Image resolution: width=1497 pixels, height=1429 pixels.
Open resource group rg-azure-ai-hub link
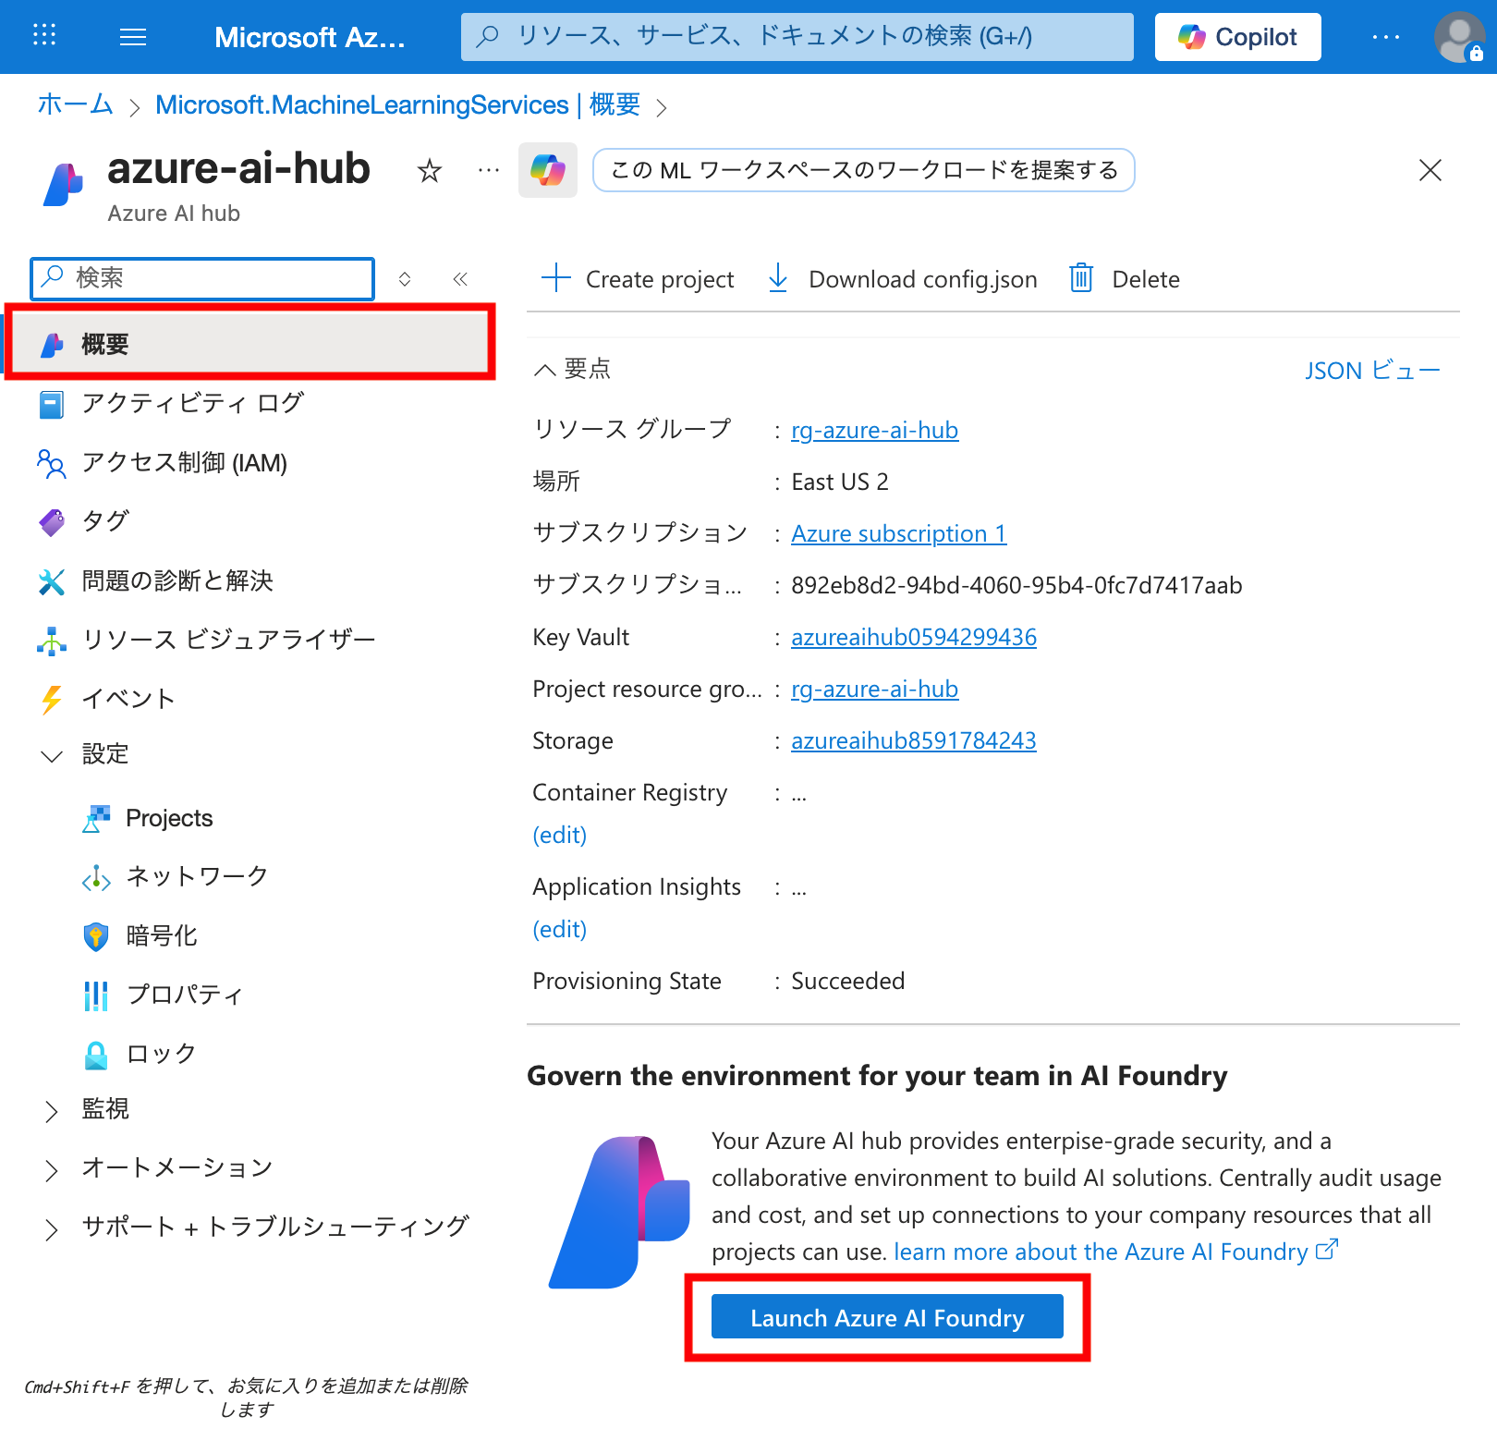coord(874,430)
